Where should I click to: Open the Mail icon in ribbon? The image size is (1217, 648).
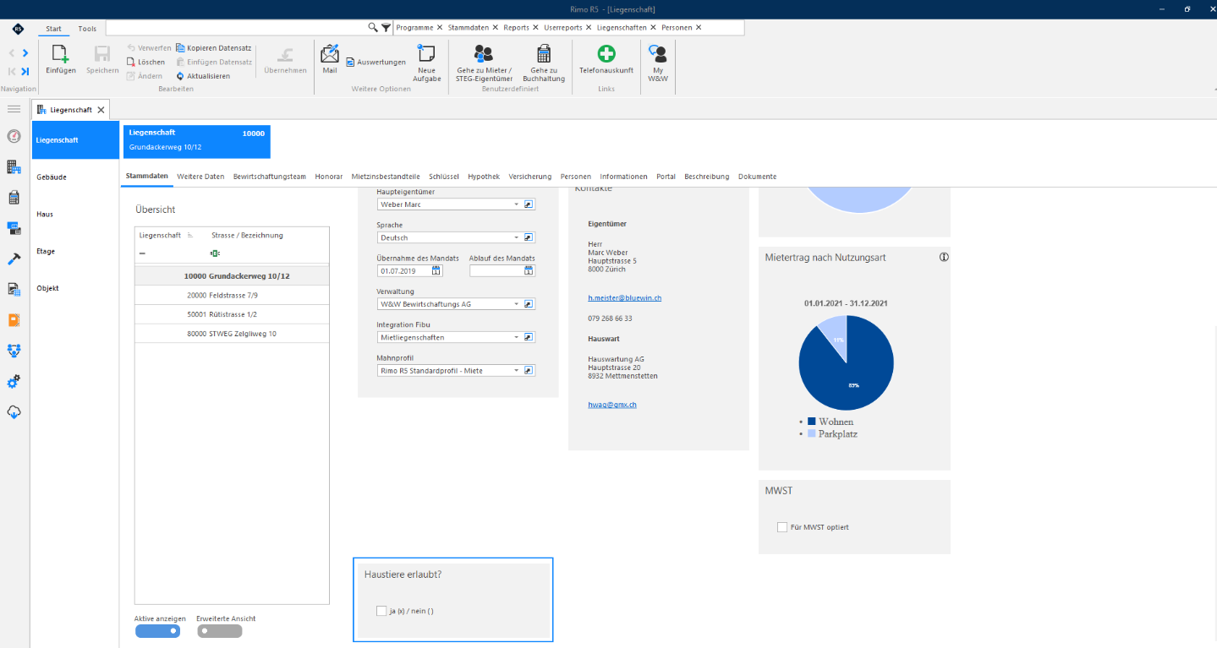(x=330, y=54)
